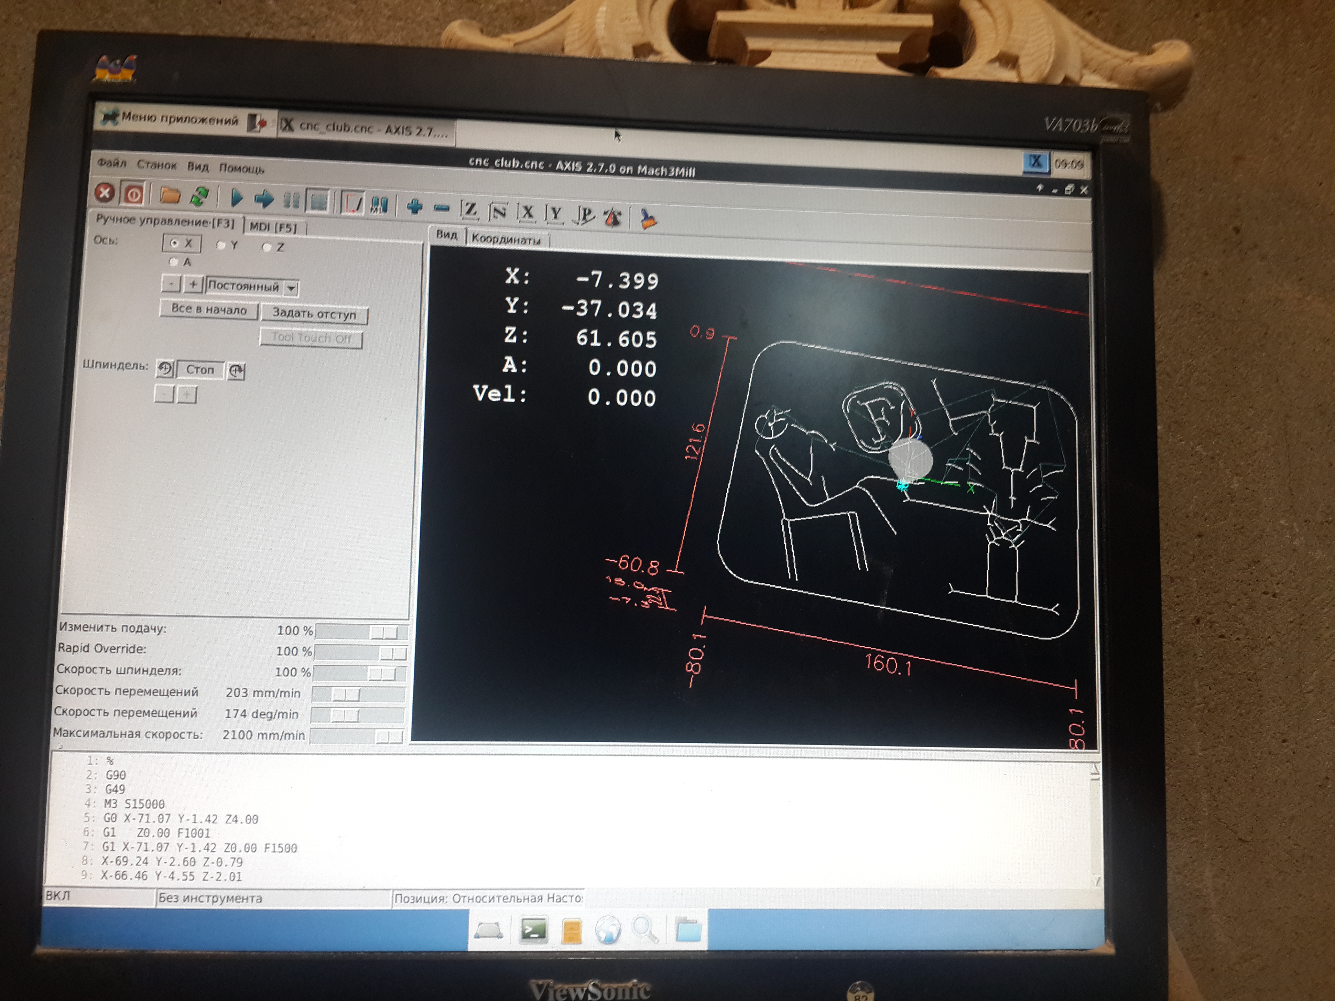Open the Постоянный jog increment dropdown
1335x1001 pixels.
(x=291, y=288)
